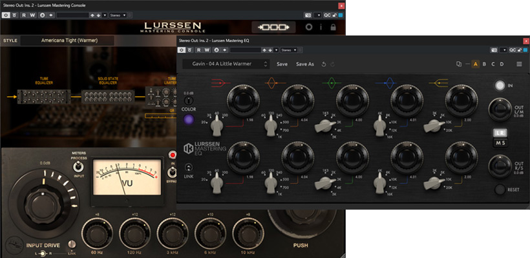Activate plugin power button in Mastering EQ toolbar
This screenshot has height=258, width=530.
coord(182,50)
